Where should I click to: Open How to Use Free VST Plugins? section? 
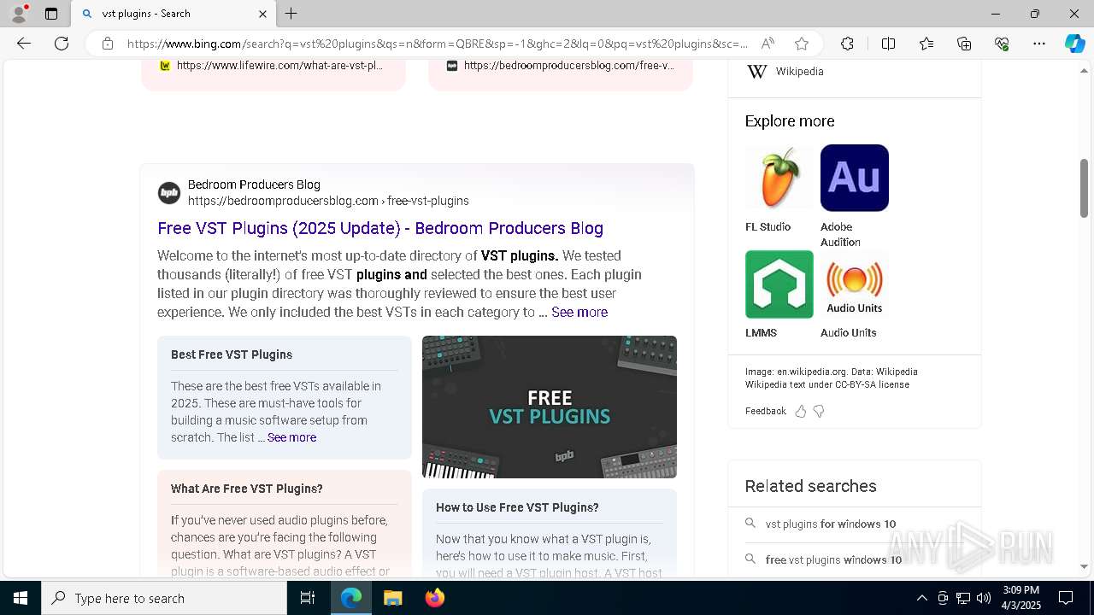coord(517,507)
